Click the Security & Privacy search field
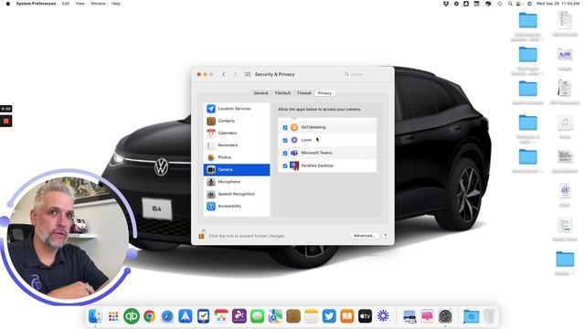The height and width of the screenshot is (329, 585). [366, 74]
